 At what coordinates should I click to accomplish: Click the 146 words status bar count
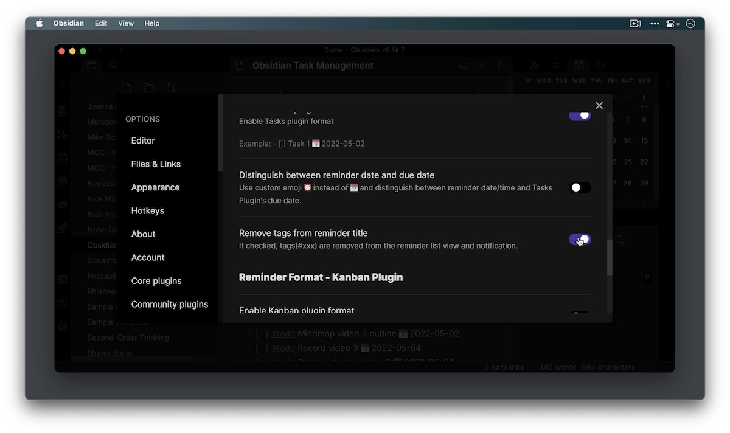[x=557, y=367]
